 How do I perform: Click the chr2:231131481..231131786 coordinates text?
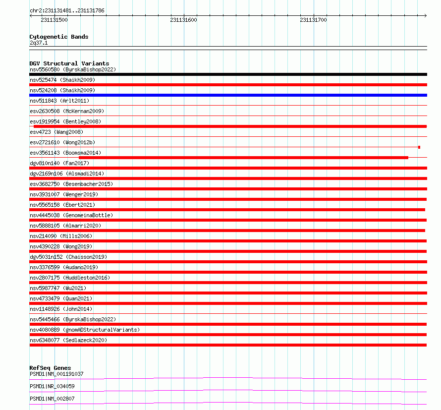point(67,10)
